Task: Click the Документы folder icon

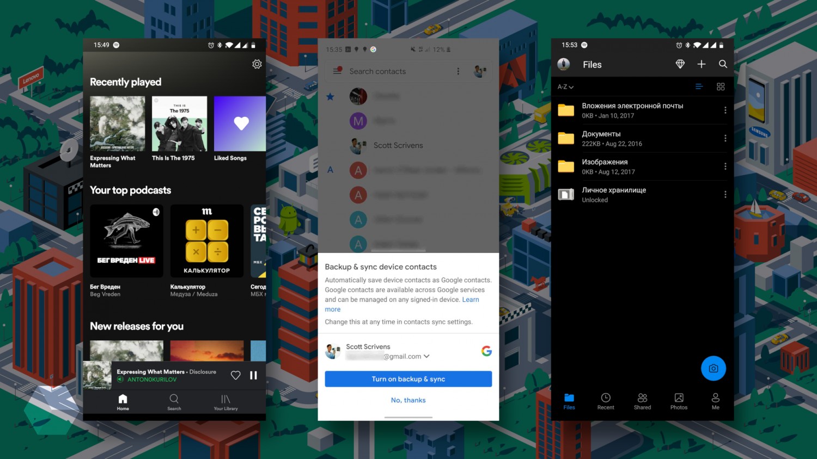Action: [x=566, y=138]
